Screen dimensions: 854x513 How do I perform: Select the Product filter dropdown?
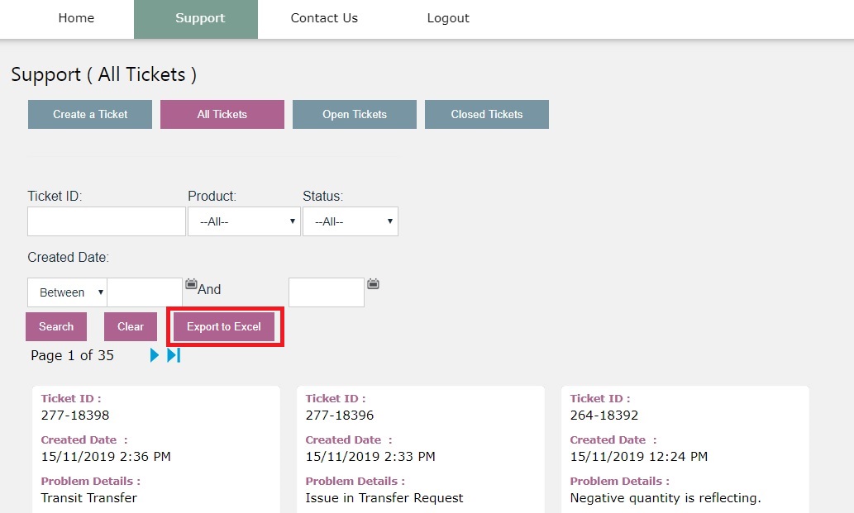coord(244,221)
